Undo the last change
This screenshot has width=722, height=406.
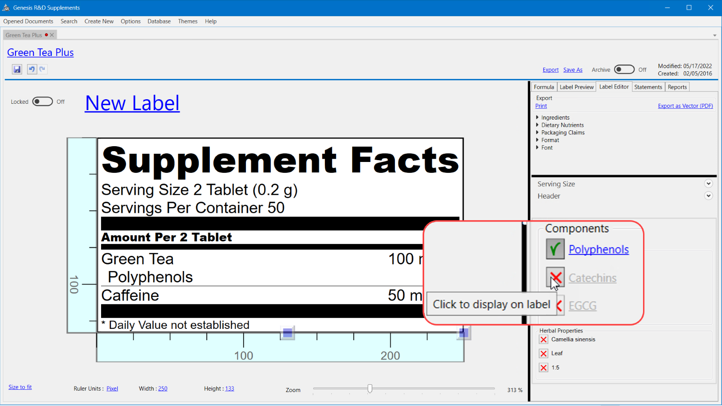coord(32,69)
